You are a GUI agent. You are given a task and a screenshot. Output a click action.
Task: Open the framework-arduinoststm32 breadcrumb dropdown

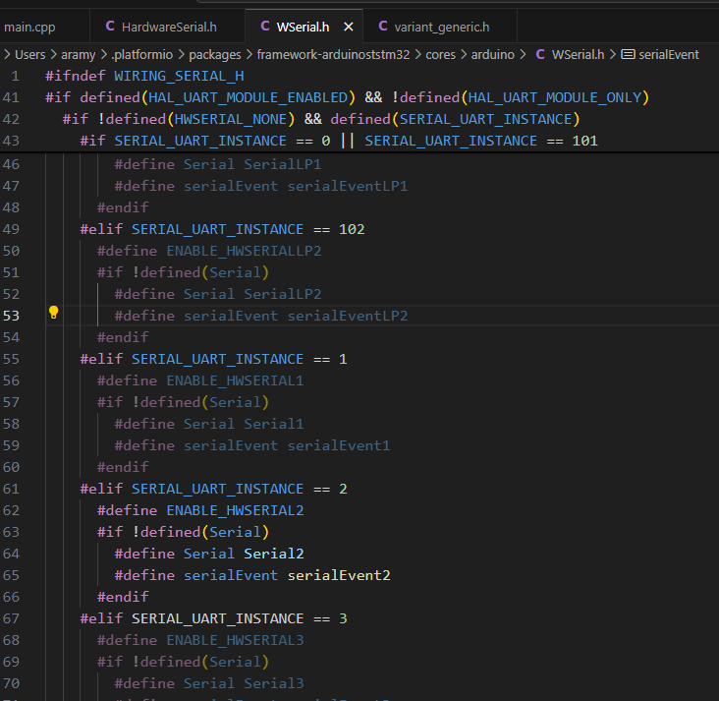[333, 54]
